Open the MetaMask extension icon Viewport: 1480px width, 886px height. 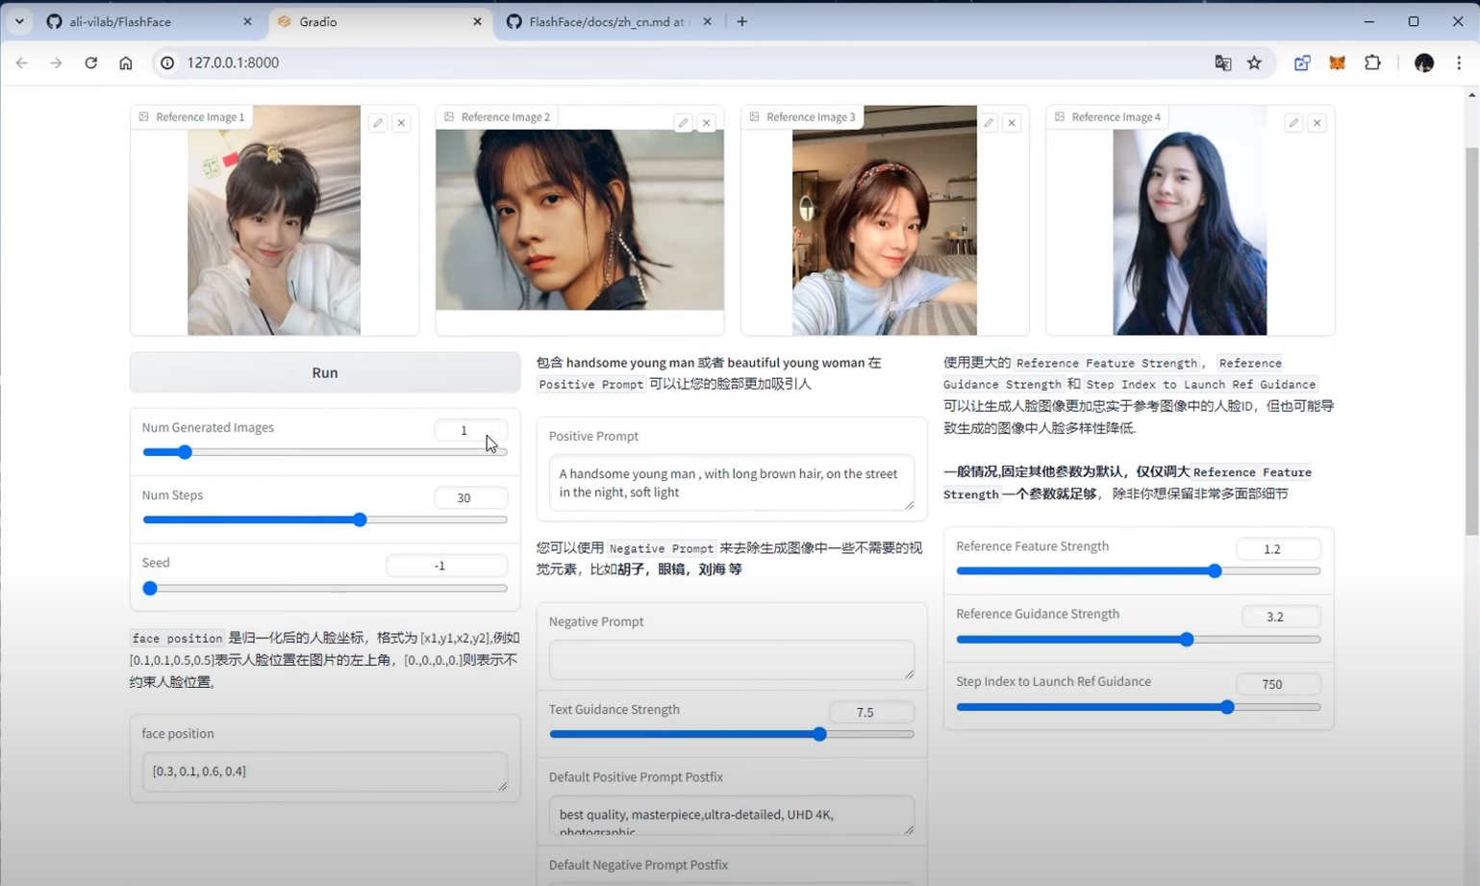(1339, 63)
